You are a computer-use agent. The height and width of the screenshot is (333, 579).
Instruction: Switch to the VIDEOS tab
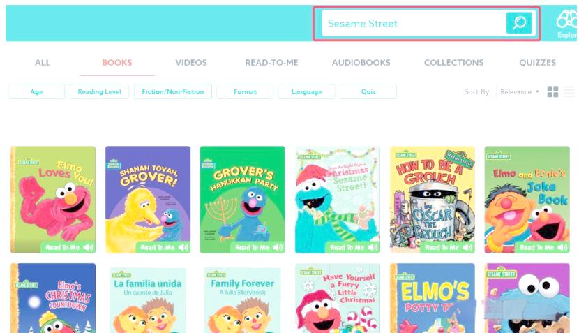tap(191, 62)
